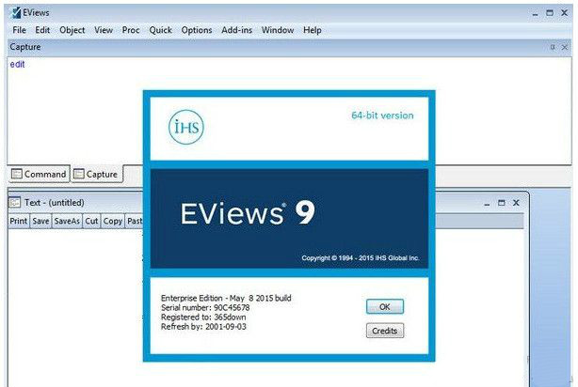
Task: Click the text window icon beside 'Text - (untitled)'
Action: pyautogui.click(x=14, y=202)
